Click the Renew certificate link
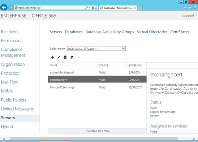The image size is (198, 142). (x=154, y=116)
